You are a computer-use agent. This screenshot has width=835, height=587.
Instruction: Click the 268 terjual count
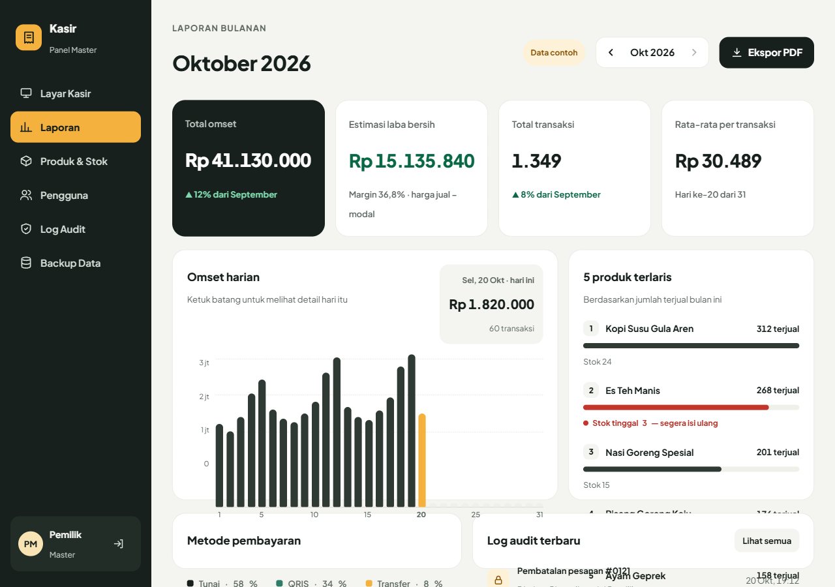(778, 390)
